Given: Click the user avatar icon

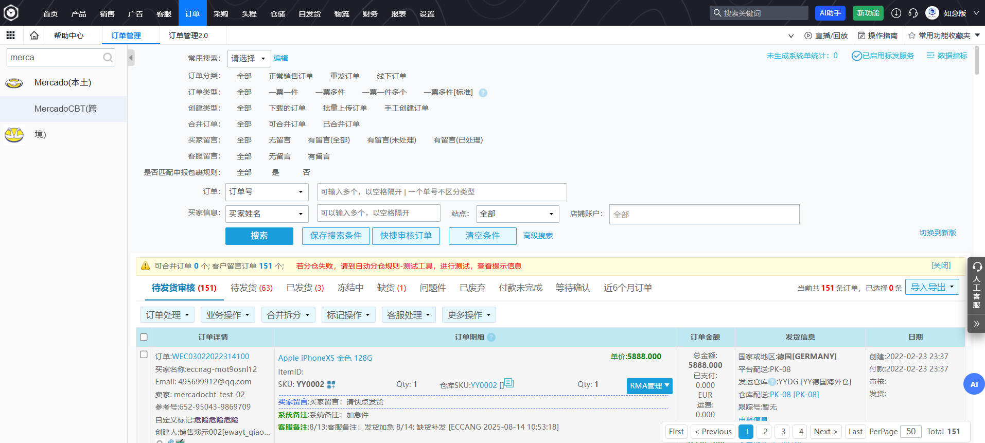Looking at the screenshot, I should pyautogui.click(x=932, y=13).
